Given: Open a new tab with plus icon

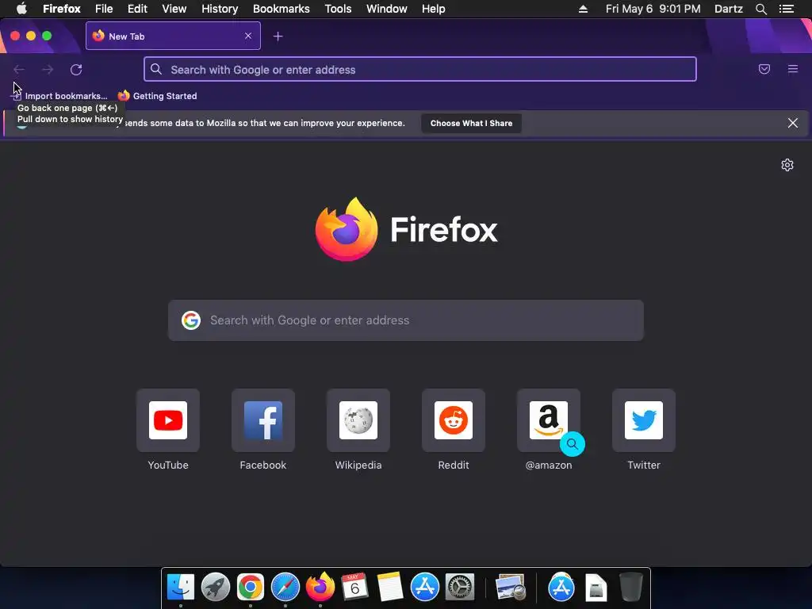Looking at the screenshot, I should point(278,36).
